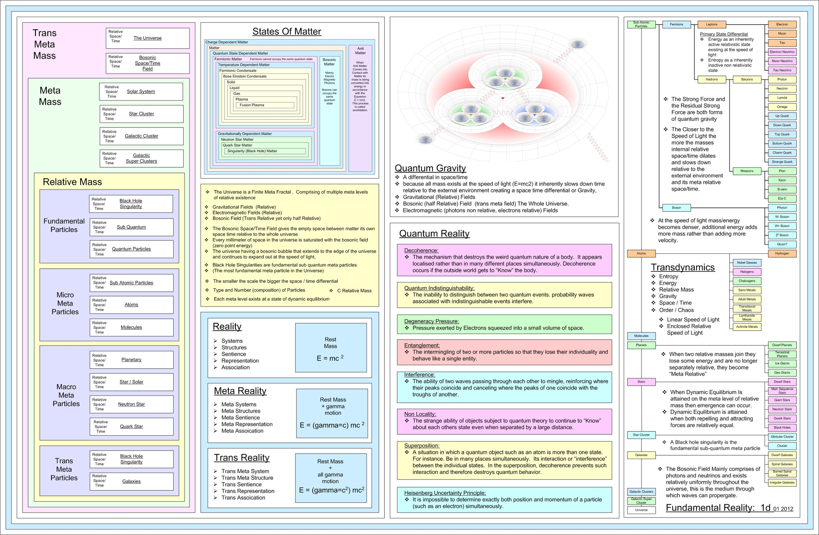819x535 pixels.
Task: Select the "Quantum Particles" link
Action: click(x=131, y=249)
